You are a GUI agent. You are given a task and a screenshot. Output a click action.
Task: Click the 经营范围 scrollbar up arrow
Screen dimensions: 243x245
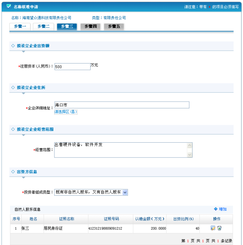[189, 145]
